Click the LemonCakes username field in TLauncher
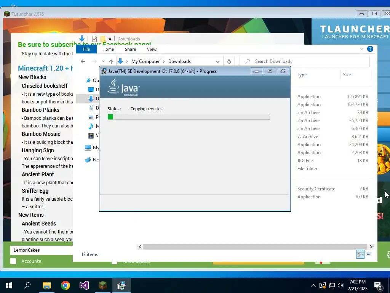Image resolution: width=390 pixels, height=293 pixels. tap(42, 250)
